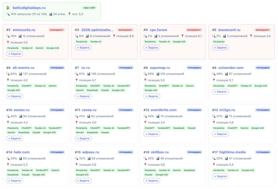The image size is (278, 189).
Task: Click the text 137 упоминаний
Action: [x=35, y=74]
